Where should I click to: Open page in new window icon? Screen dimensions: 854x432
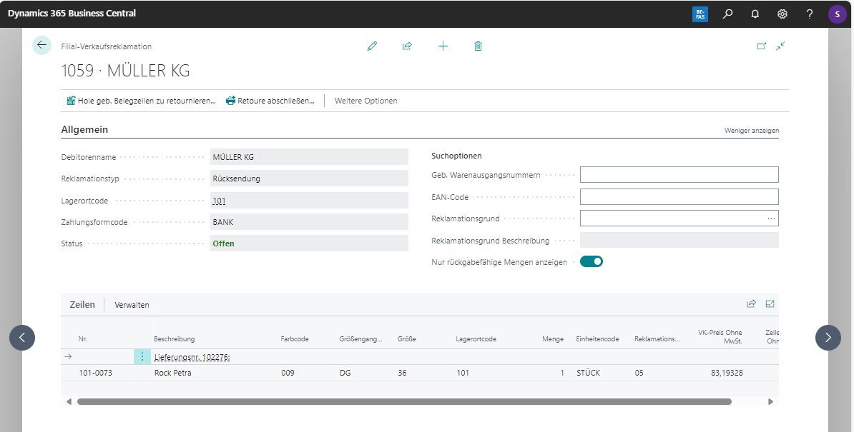[x=761, y=46]
